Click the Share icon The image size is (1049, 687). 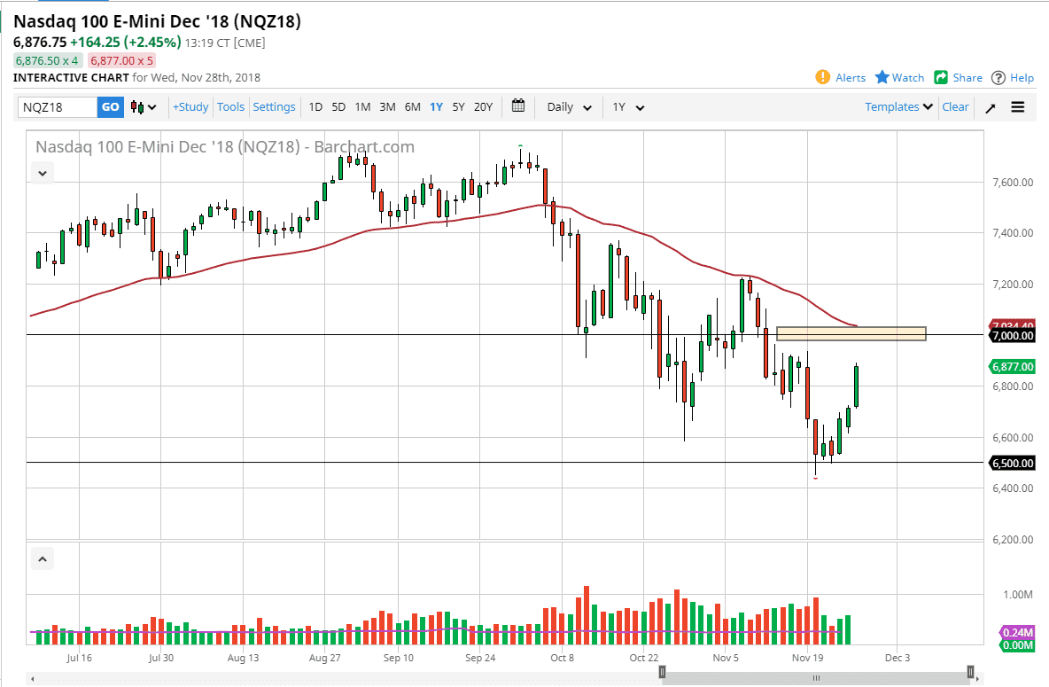tap(941, 77)
